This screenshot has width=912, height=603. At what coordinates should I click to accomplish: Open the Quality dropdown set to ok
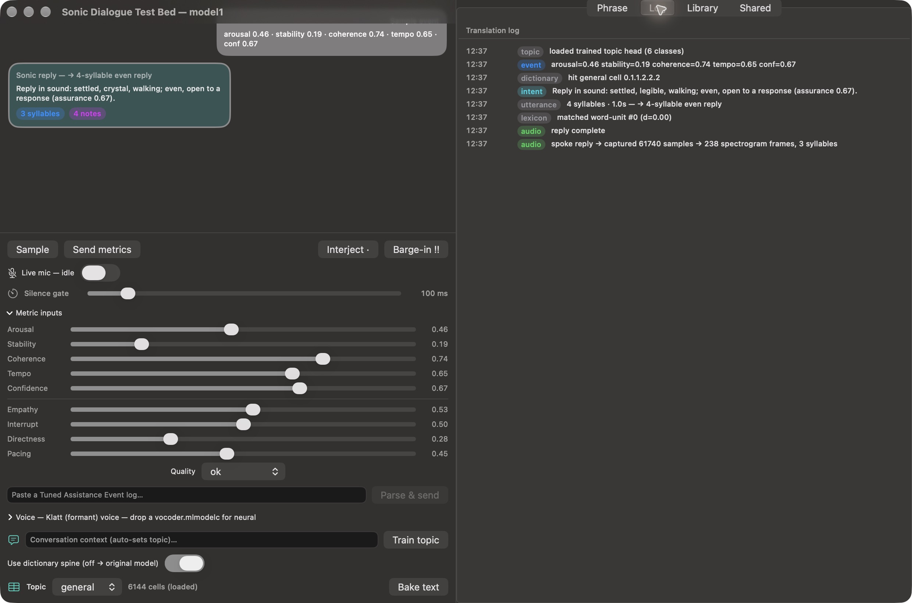243,471
